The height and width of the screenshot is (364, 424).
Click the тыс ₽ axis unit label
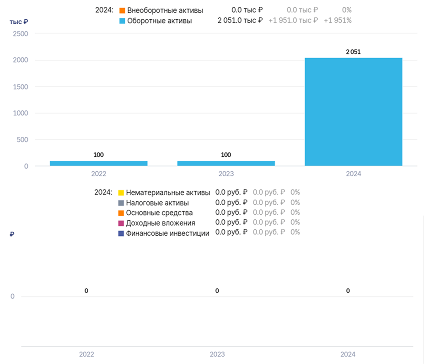[19, 22]
